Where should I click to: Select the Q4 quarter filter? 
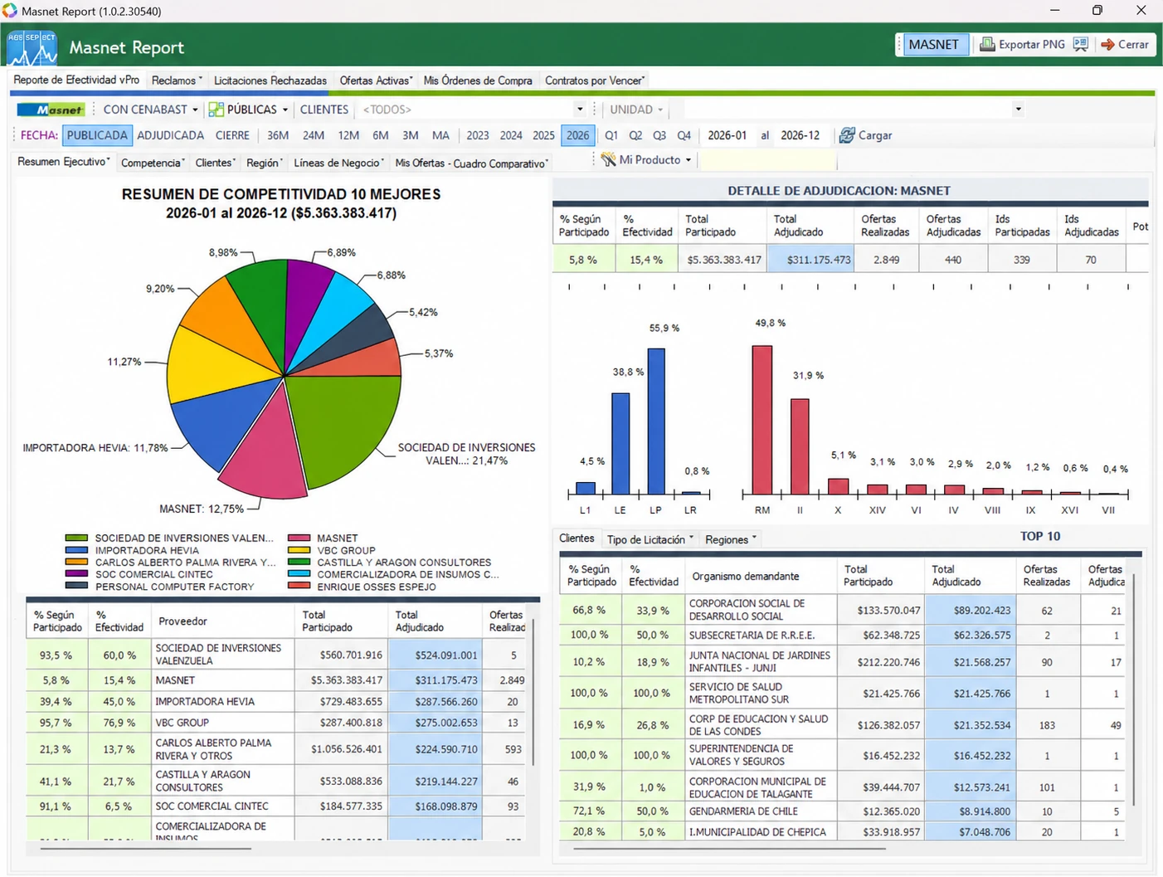[684, 135]
